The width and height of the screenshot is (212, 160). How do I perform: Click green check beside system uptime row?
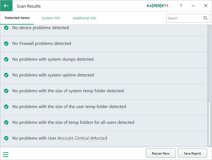point(6,75)
